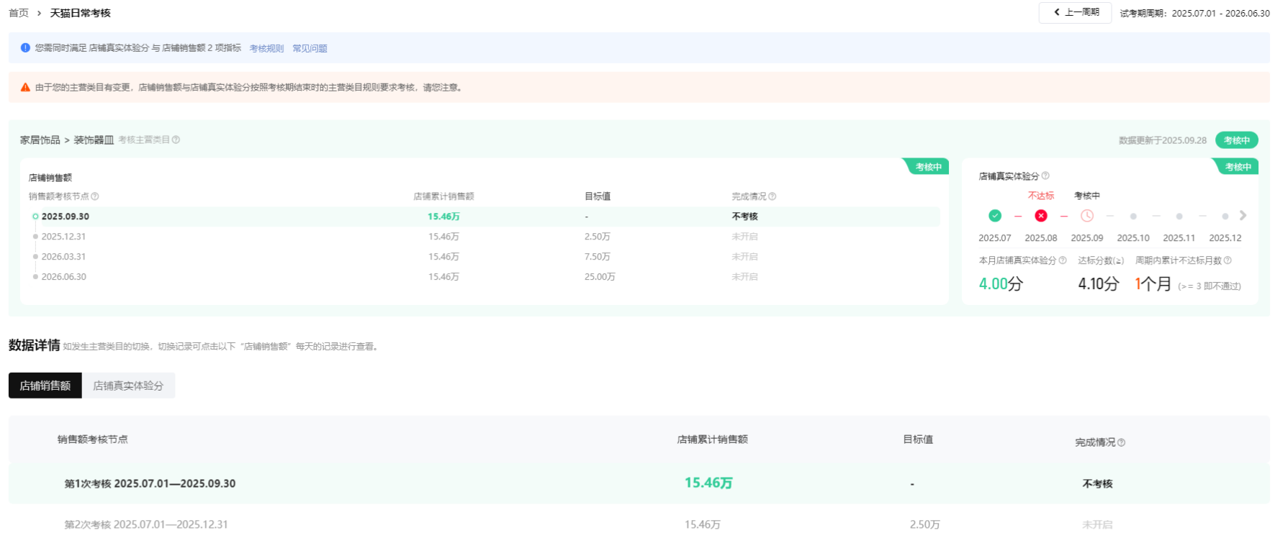Select the 第1次考核 row in detail table
1275x533 pixels.
coord(150,483)
